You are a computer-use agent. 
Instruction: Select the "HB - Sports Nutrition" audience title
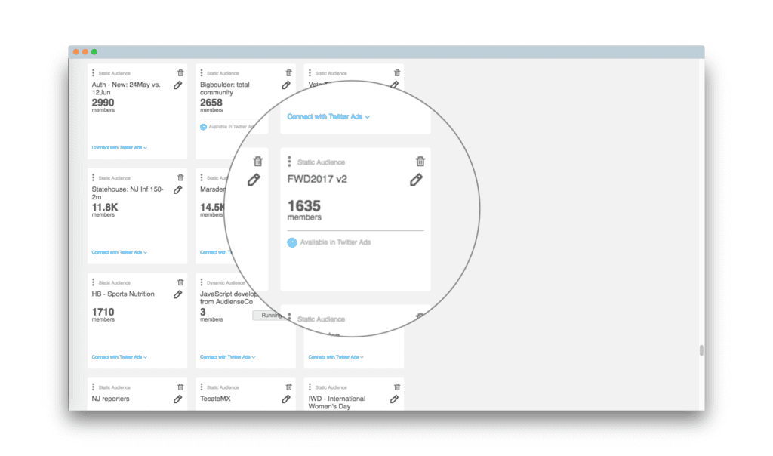pyautogui.click(x=123, y=294)
